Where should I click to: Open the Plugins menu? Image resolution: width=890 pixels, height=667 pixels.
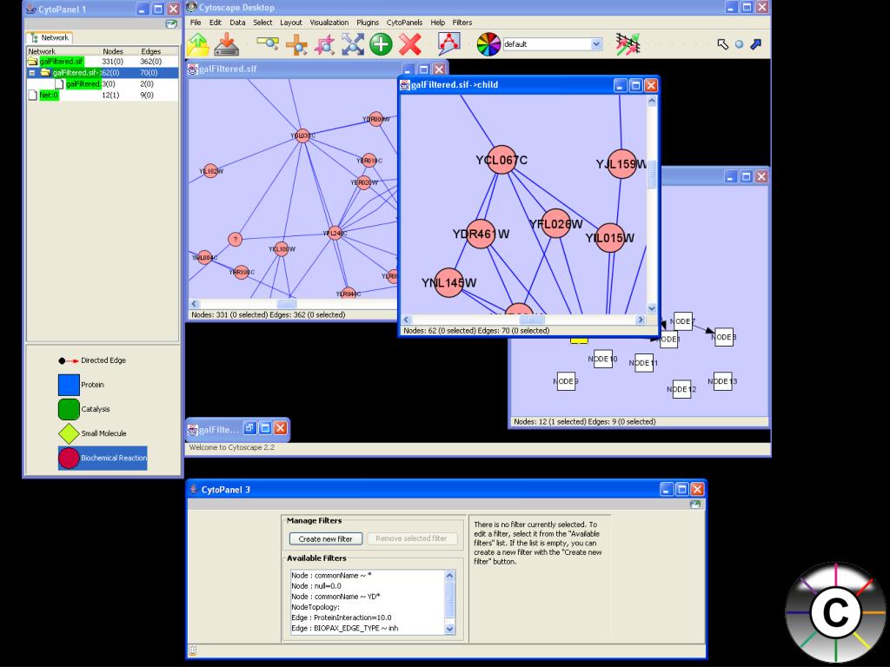tap(368, 23)
